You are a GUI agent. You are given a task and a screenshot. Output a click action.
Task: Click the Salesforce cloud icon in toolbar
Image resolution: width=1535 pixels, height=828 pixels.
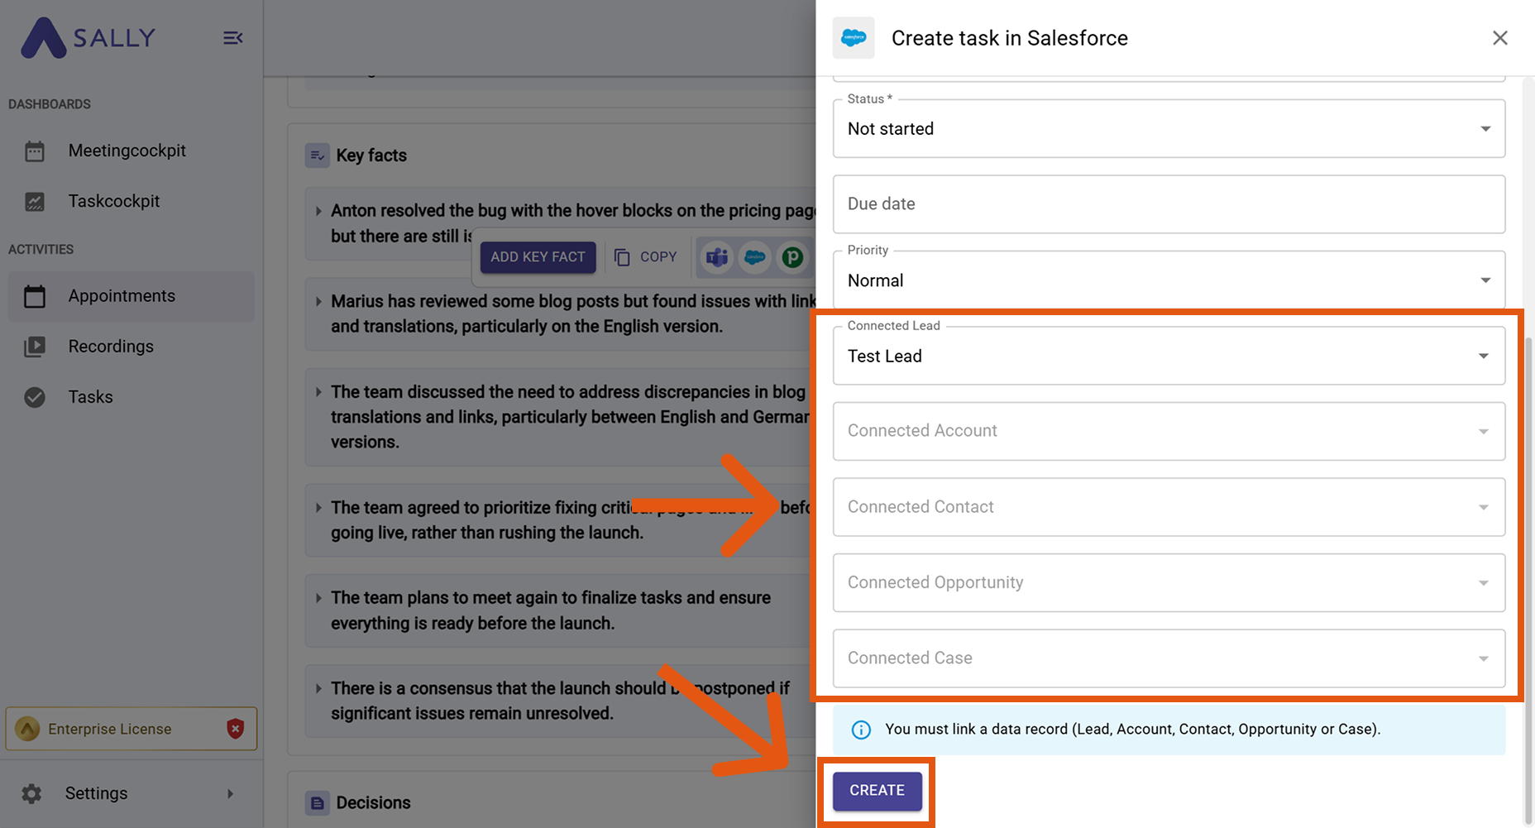pyautogui.click(x=754, y=257)
